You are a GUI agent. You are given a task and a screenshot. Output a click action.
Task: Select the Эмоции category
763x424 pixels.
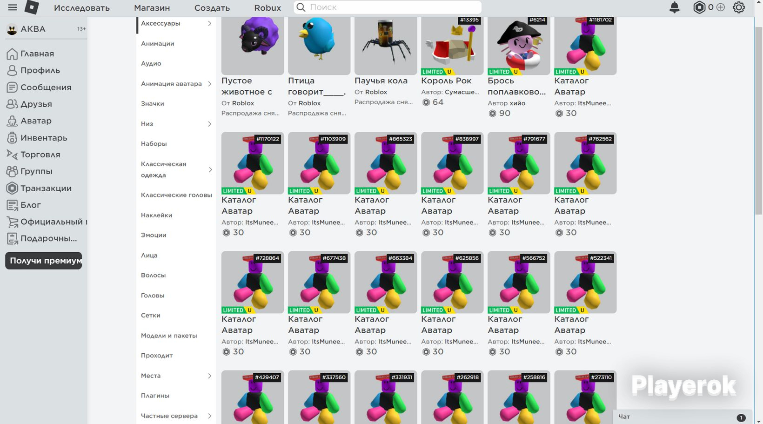tap(154, 235)
